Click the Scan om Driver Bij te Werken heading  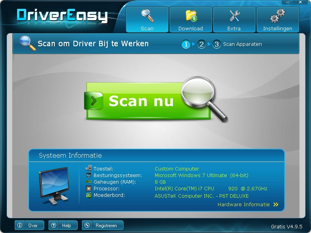click(x=93, y=43)
